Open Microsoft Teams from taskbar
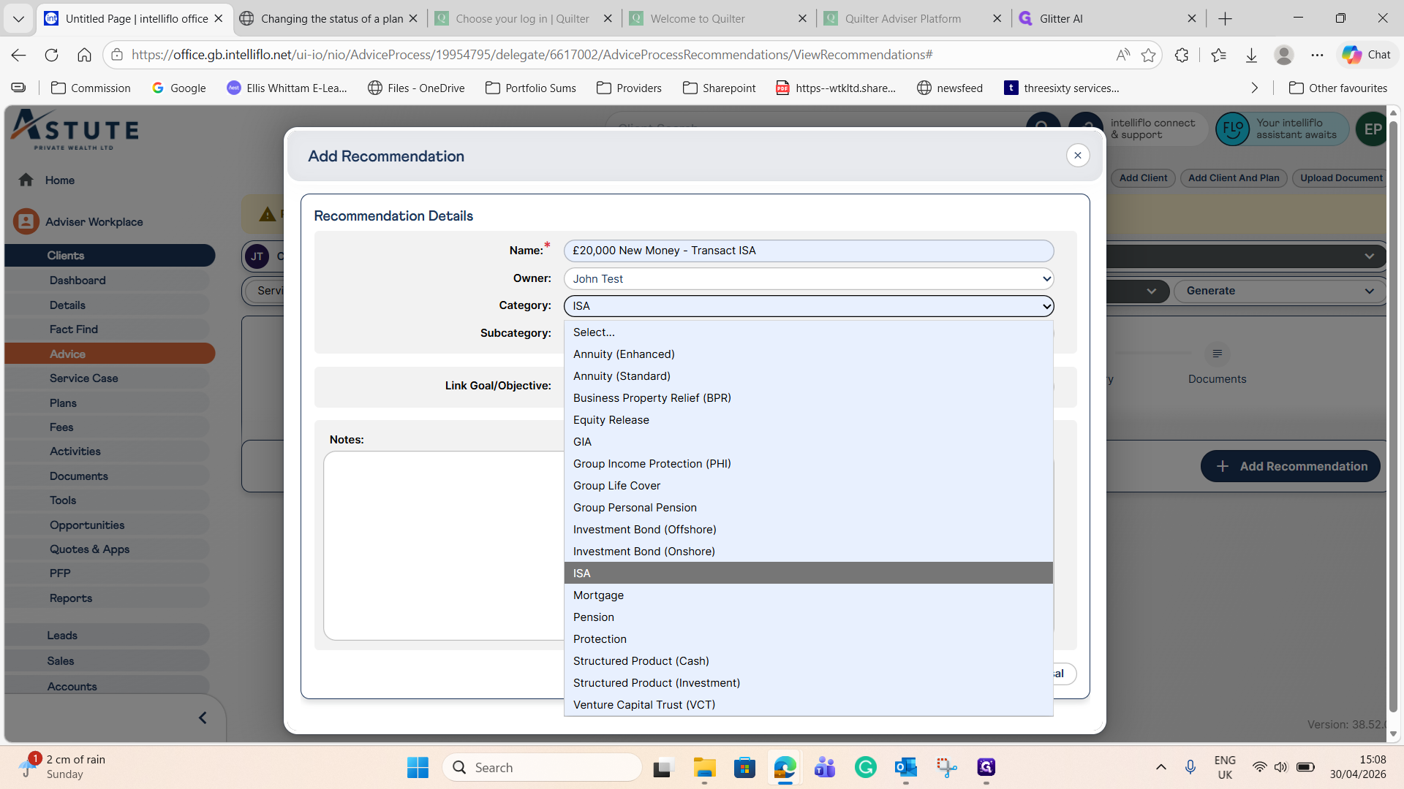This screenshot has width=1404, height=789. click(x=825, y=767)
